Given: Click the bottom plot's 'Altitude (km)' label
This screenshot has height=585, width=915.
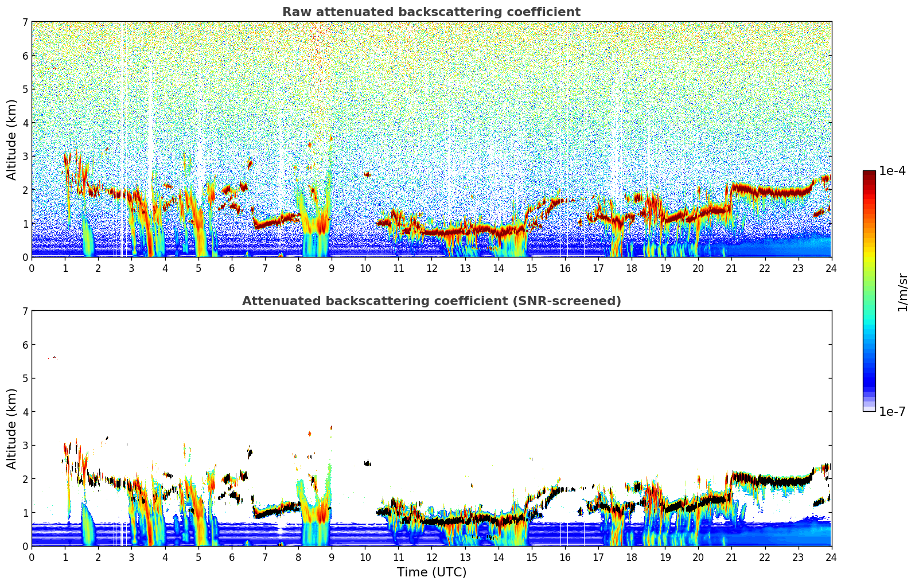Looking at the screenshot, I should (x=12, y=428).
